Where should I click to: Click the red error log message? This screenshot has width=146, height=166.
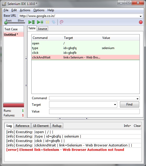click(65, 150)
